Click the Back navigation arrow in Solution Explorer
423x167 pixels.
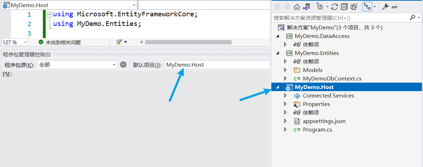coord(277,6)
